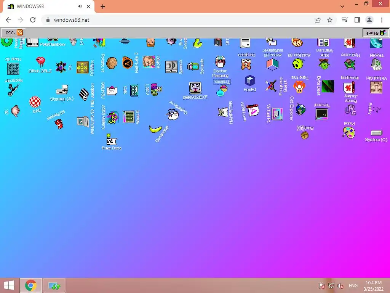Viewport: 390px width, 293px height.
Task: Open the Puke Data Pd icon
Action: click(x=111, y=140)
